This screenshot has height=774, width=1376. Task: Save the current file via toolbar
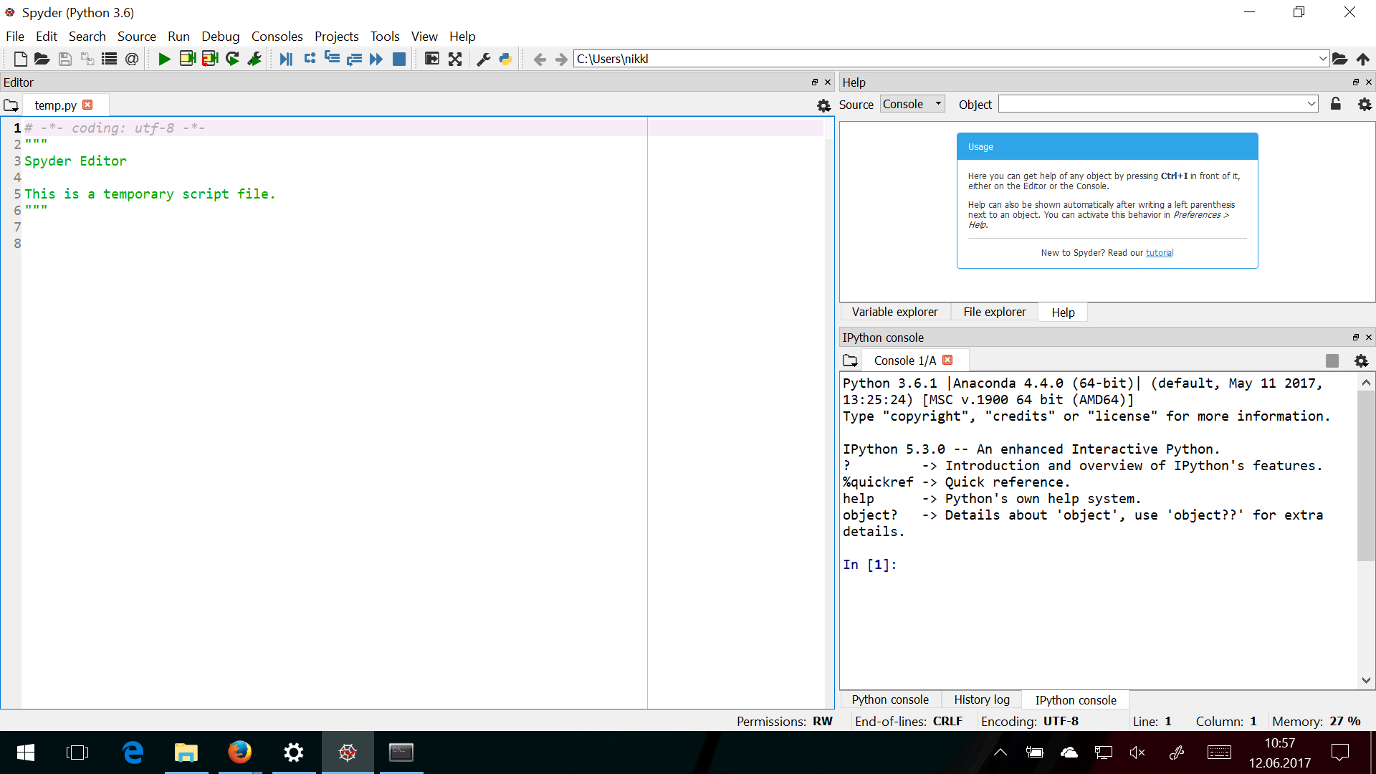[x=64, y=59]
